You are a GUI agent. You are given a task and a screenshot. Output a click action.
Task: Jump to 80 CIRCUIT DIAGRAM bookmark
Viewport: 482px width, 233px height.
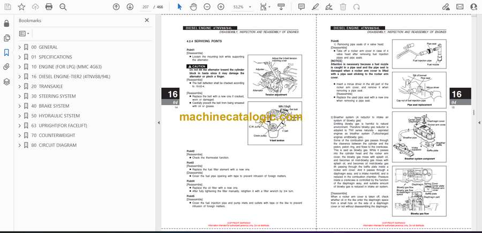pos(54,145)
